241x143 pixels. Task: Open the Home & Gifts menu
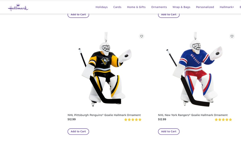tap(136, 7)
